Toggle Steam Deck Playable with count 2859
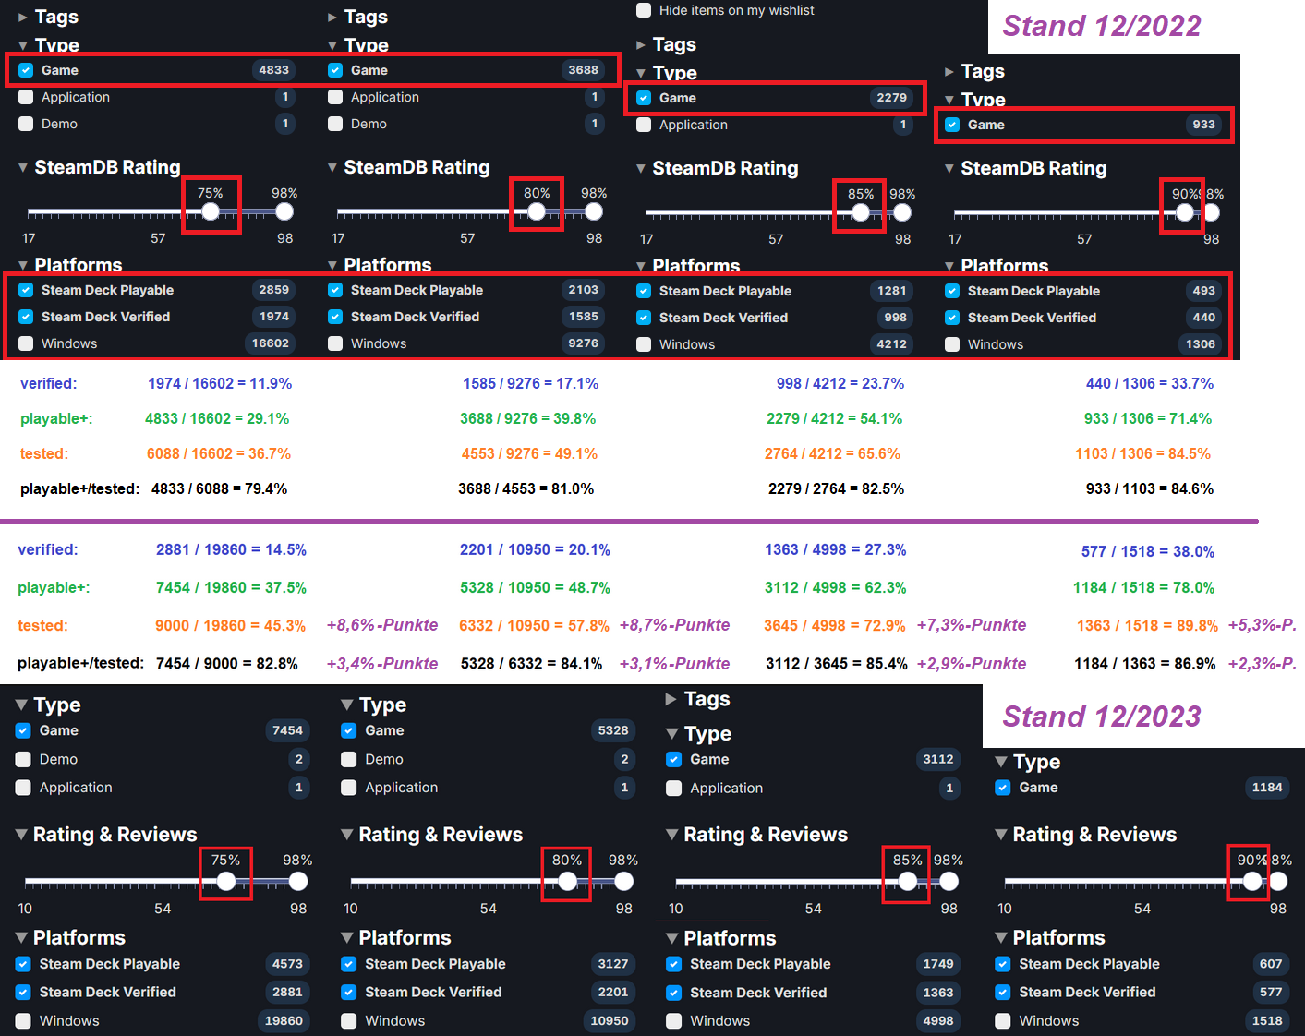 tap(26, 290)
